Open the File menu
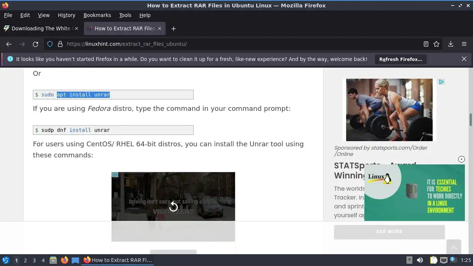This screenshot has height=266, width=473. [8, 15]
